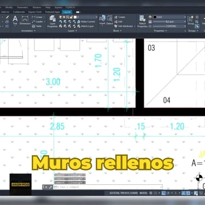The image size is (205, 205).
Task: Expand the Block panel
Action: click(117, 31)
